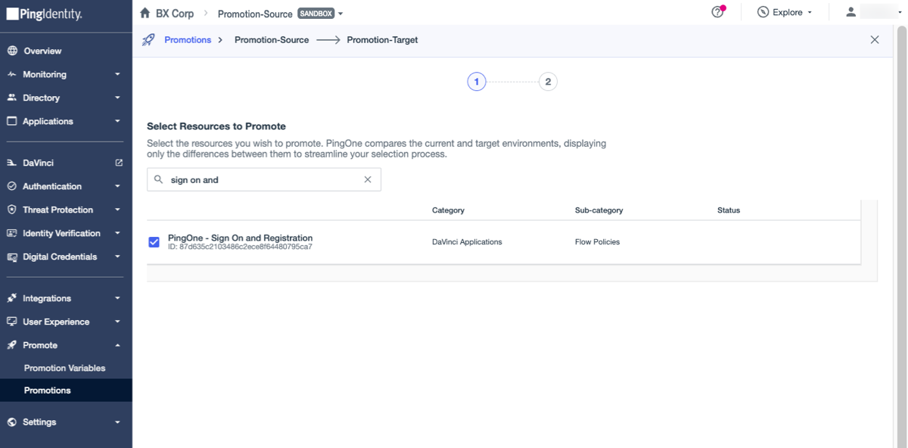Image resolution: width=908 pixels, height=448 pixels.
Task: Click the BX Corp breadcrumb
Action: pos(175,14)
